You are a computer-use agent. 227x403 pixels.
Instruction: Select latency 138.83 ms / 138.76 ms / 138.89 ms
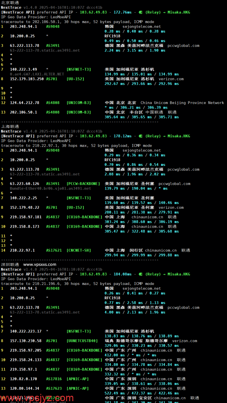[142, 336]
